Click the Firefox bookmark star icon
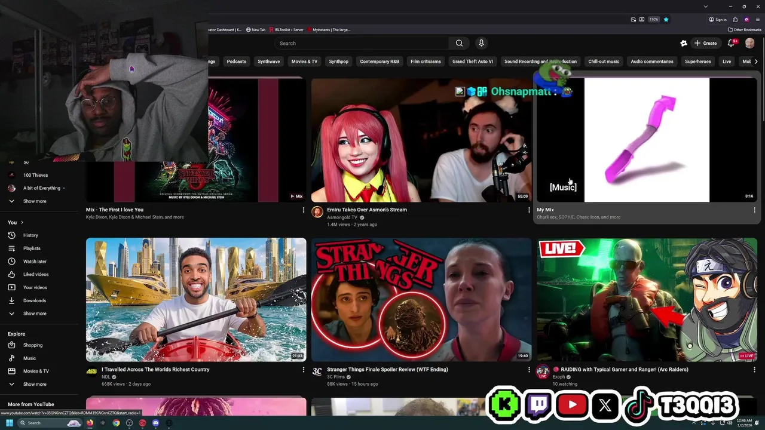The width and height of the screenshot is (765, 430). tap(666, 19)
